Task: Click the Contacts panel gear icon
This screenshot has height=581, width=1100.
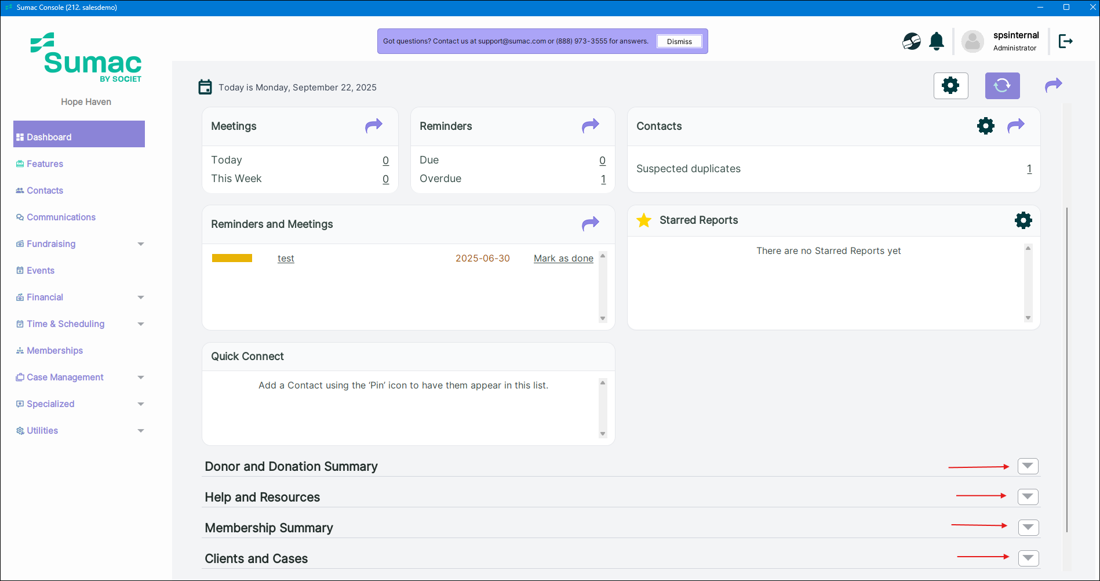Action: (x=985, y=126)
